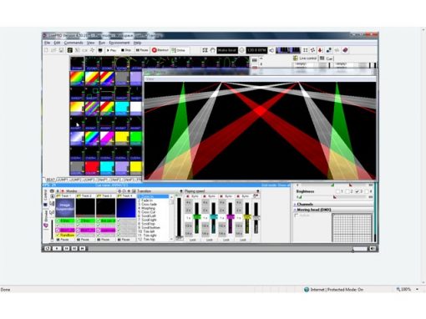Click the Save disk toolbar icon
Viewport: 426px width, 319px height.
click(61, 50)
